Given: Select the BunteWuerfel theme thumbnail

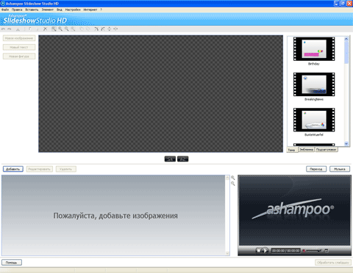Looking at the screenshot, I should [314, 120].
